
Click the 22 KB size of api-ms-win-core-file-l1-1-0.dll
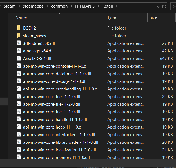pyautogui.click(x=168, y=97)
